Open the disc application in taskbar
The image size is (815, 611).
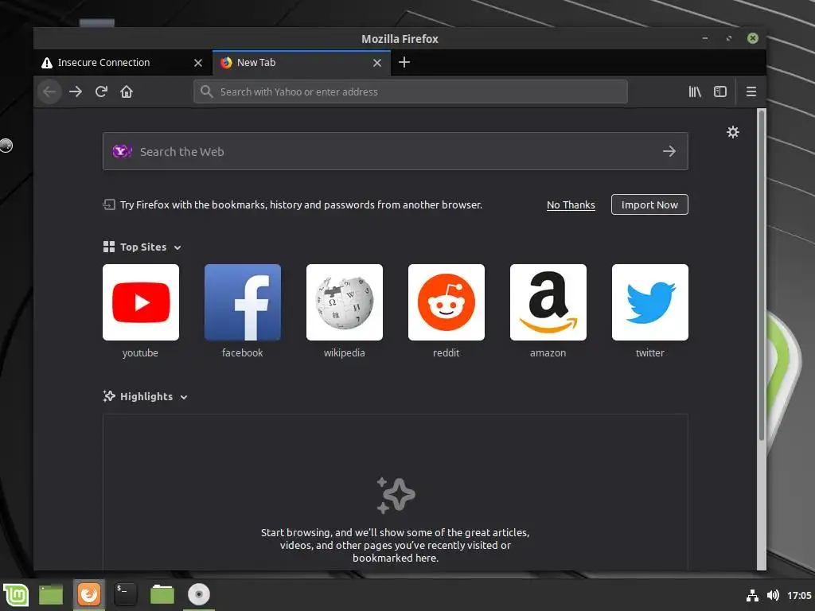[x=198, y=594]
